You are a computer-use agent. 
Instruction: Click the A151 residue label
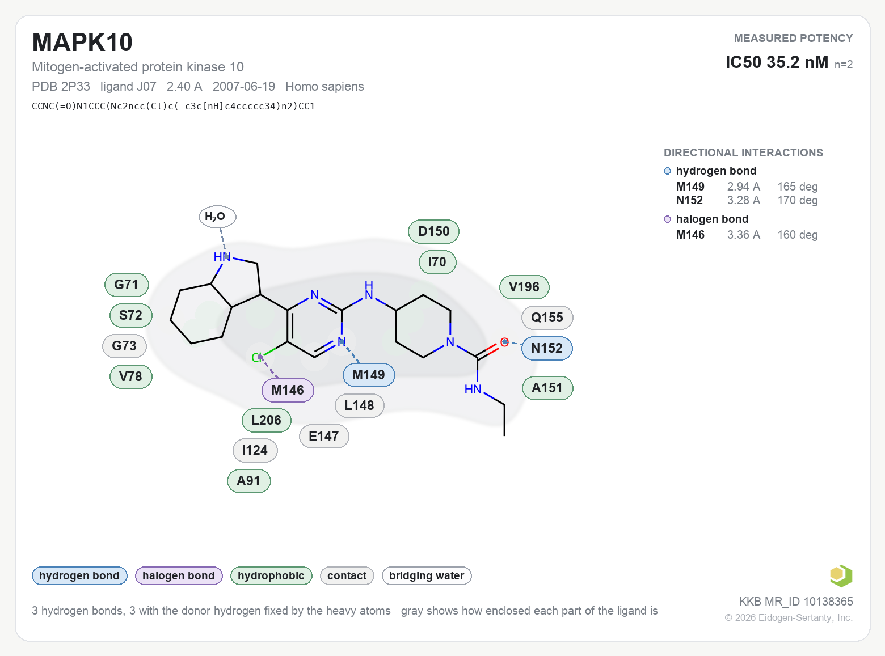tap(547, 388)
